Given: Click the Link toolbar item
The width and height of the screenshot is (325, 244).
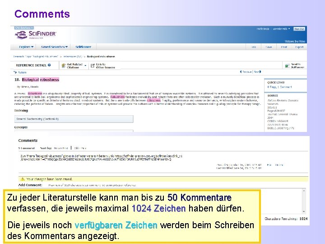Looking at the screenshot, I should pos(254,47).
